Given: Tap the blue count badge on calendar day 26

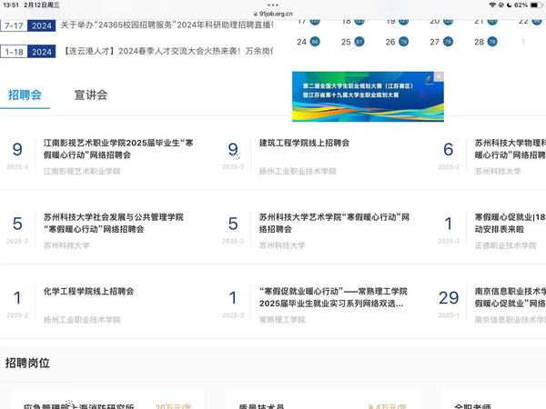Looking at the screenshot, I should coord(403,42).
